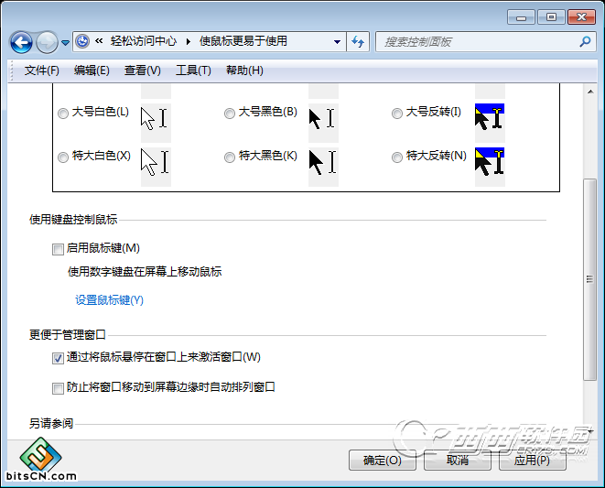
Task: Click the text 使用数字键盘在屏幕上移动鼠标
Action: (145, 272)
